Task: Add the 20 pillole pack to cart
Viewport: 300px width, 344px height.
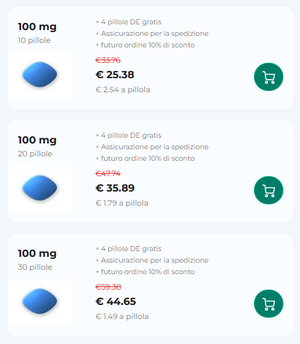Action: [269, 190]
